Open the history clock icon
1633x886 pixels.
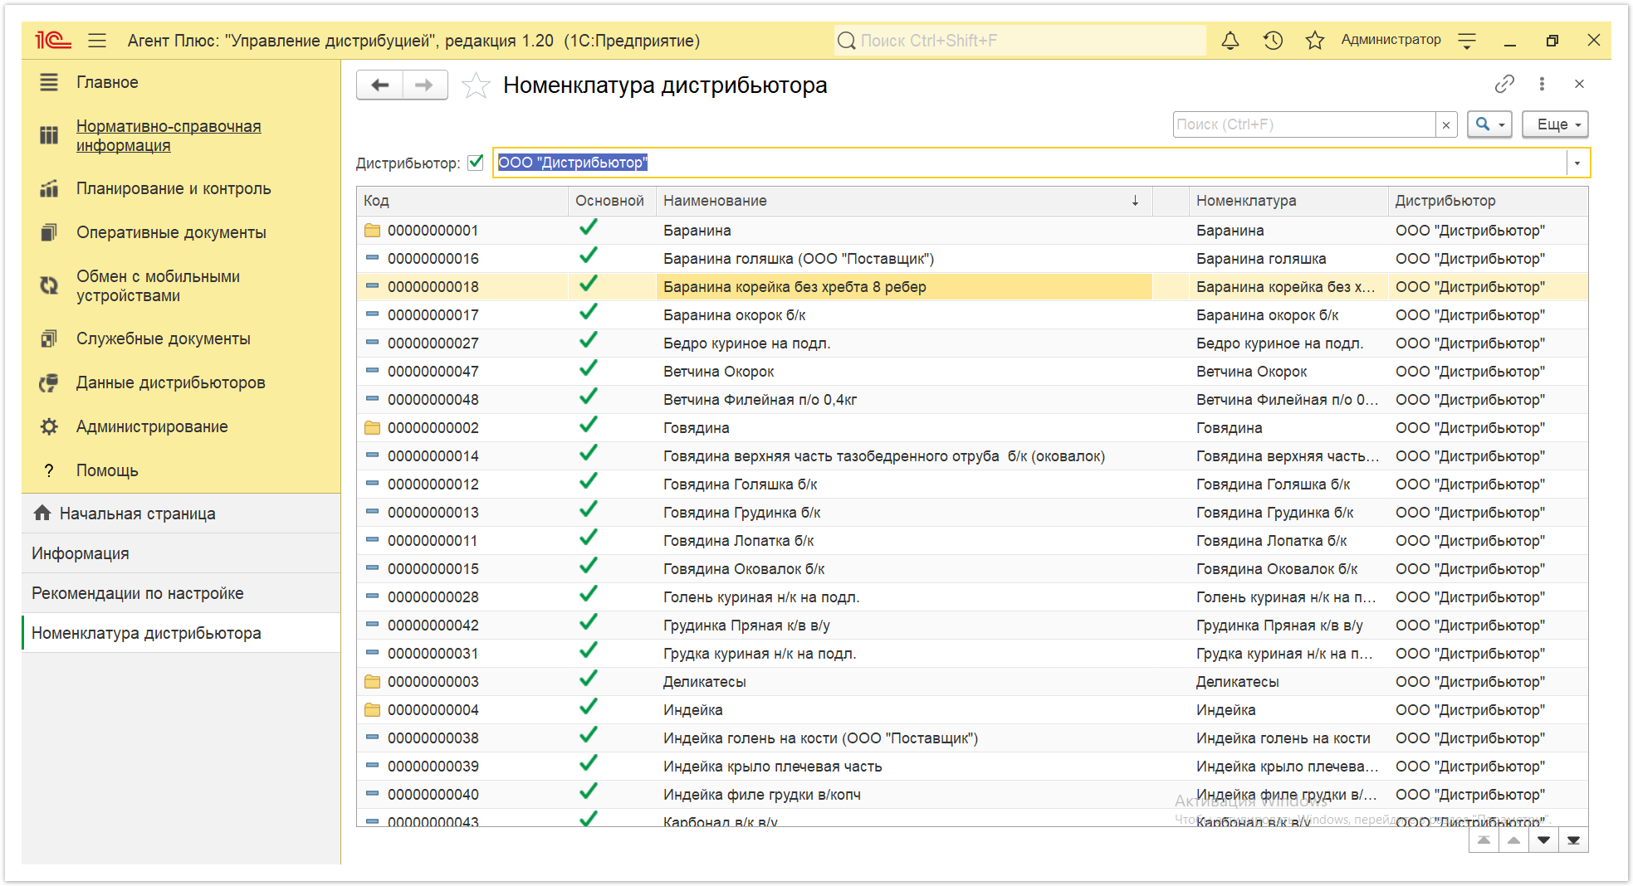[x=1273, y=40]
